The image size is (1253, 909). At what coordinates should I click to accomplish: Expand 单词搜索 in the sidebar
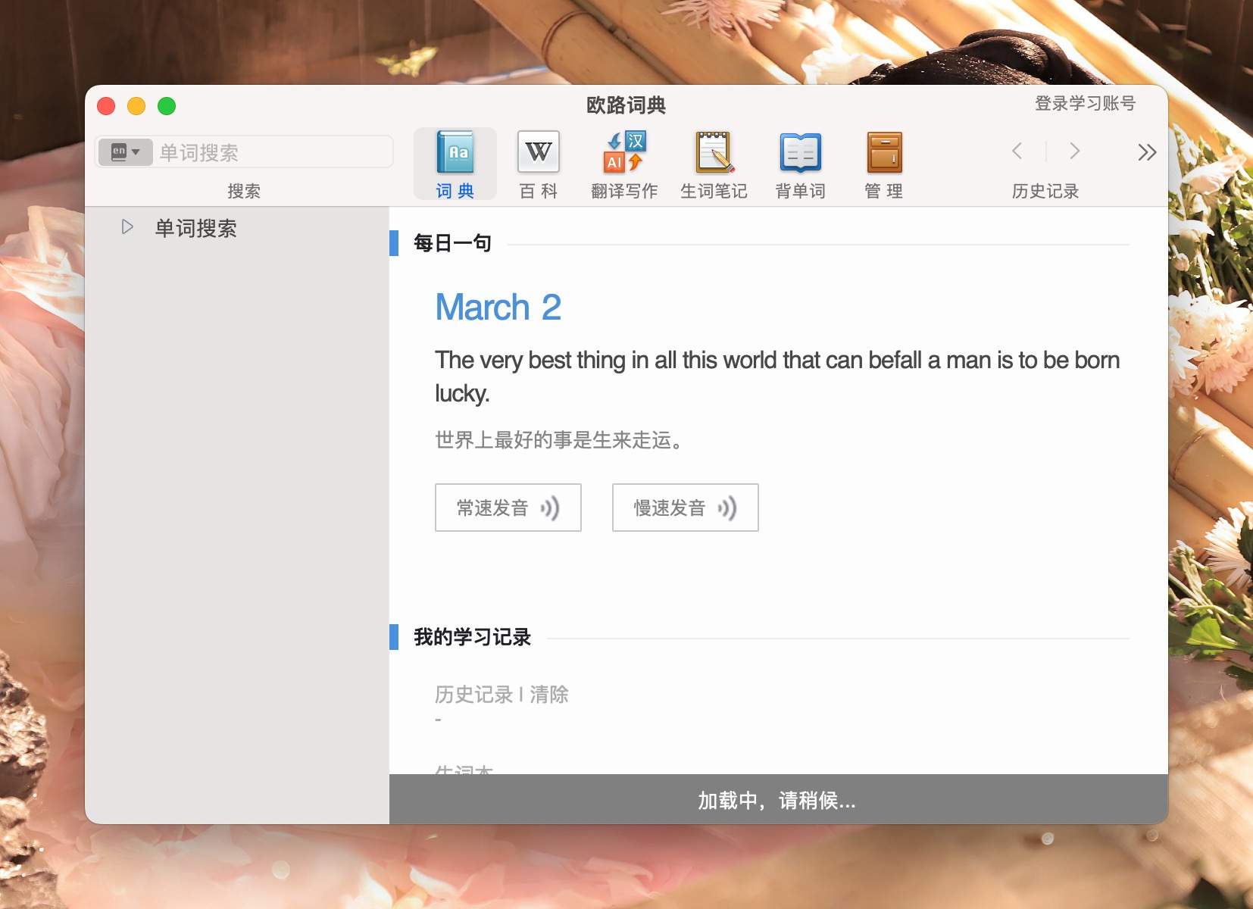coord(127,227)
